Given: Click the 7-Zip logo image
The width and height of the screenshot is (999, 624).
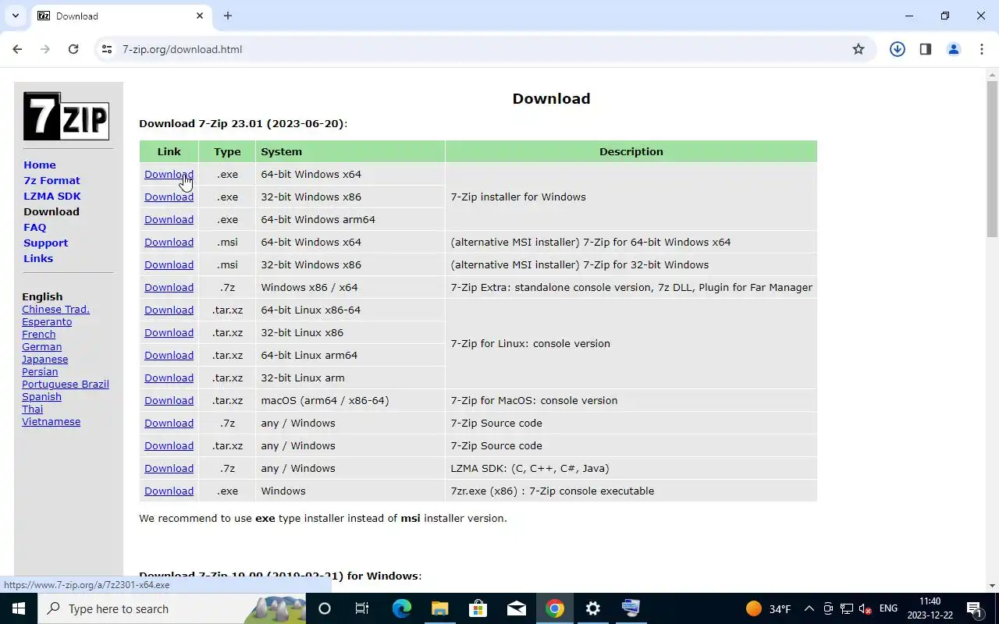Looking at the screenshot, I should (x=66, y=116).
